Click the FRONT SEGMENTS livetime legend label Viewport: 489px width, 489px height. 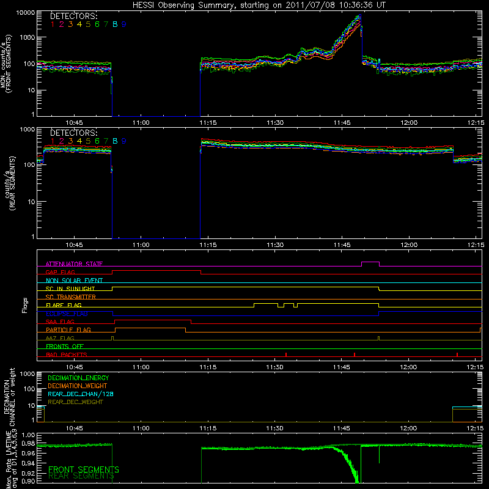point(84,469)
